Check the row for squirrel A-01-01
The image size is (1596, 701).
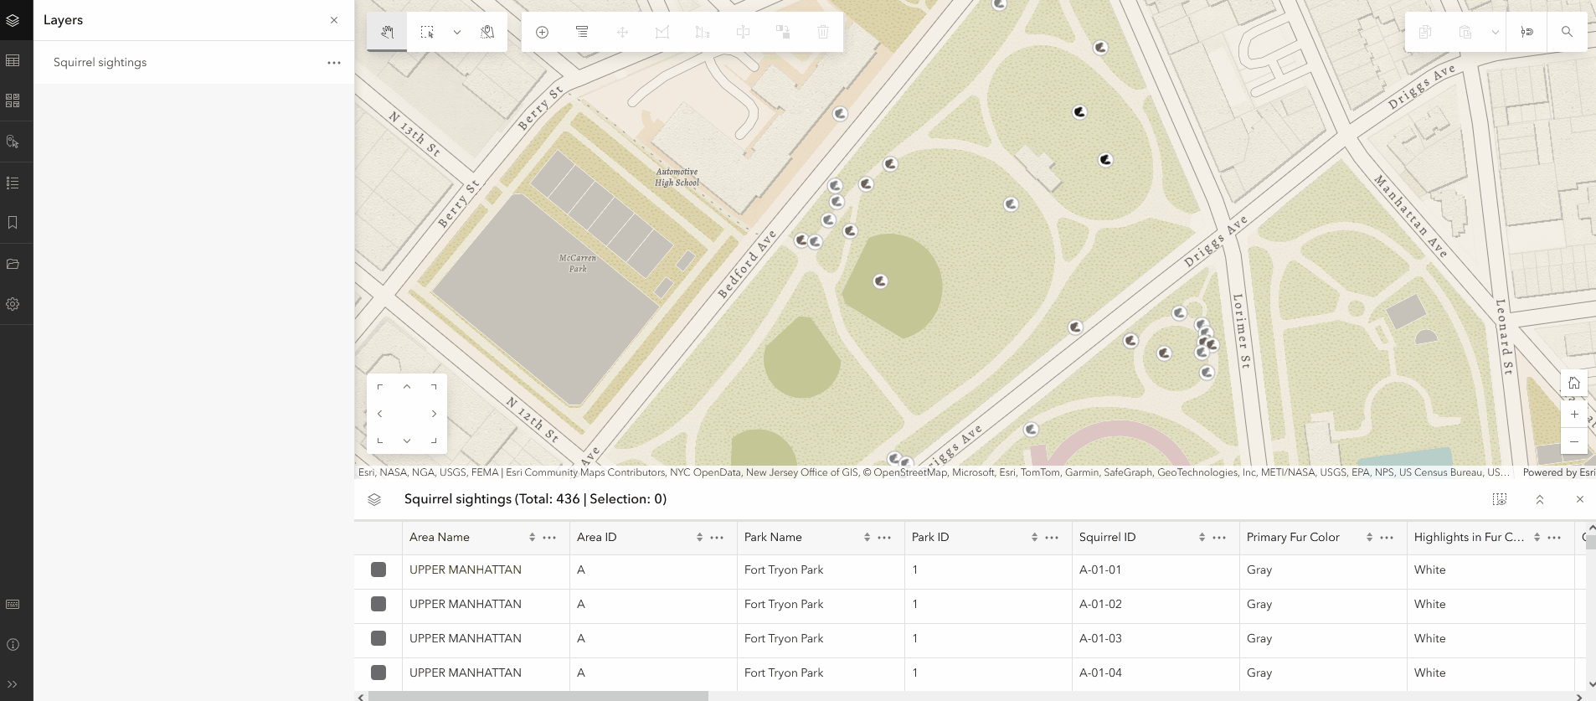(378, 570)
